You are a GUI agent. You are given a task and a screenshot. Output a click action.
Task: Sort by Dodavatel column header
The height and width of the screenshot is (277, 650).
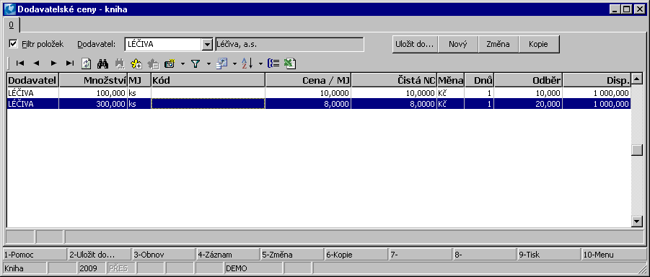[x=32, y=80]
